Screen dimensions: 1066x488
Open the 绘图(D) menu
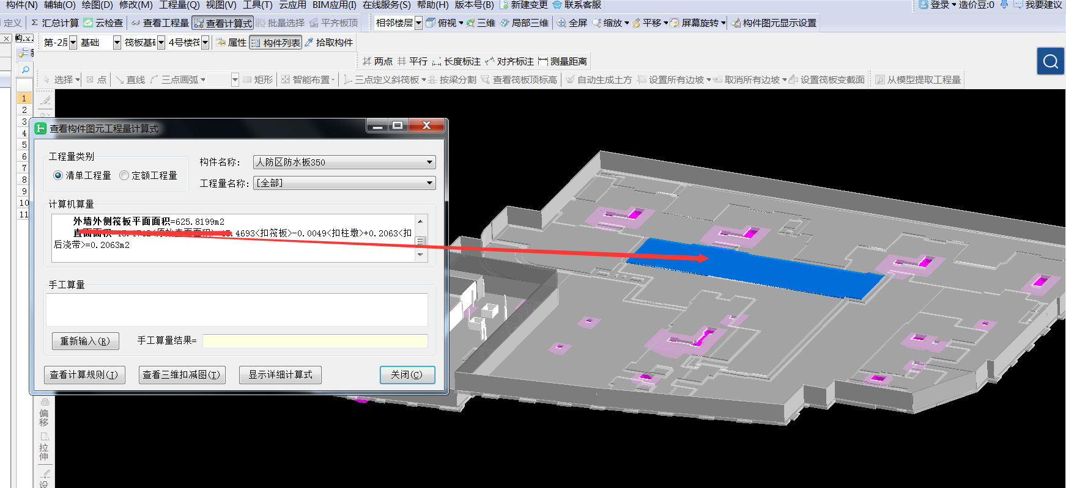tap(97, 5)
